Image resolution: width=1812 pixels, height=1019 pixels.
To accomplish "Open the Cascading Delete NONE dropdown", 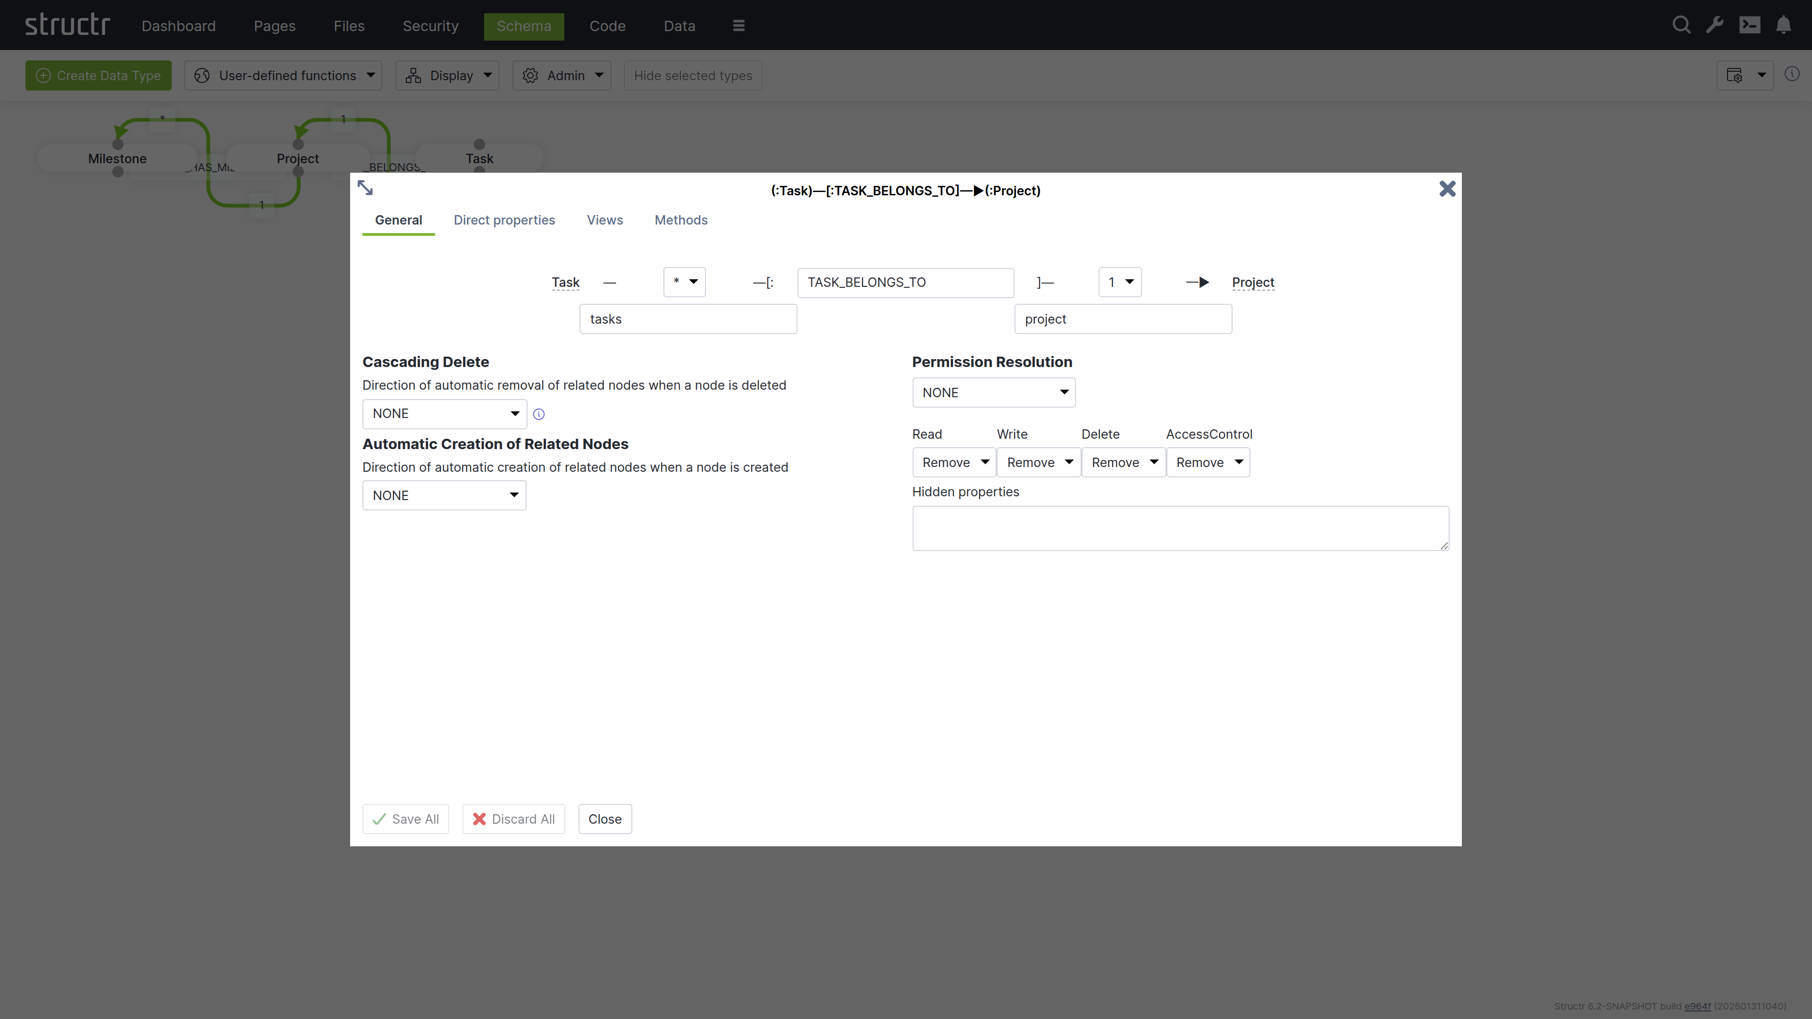I will tap(444, 414).
